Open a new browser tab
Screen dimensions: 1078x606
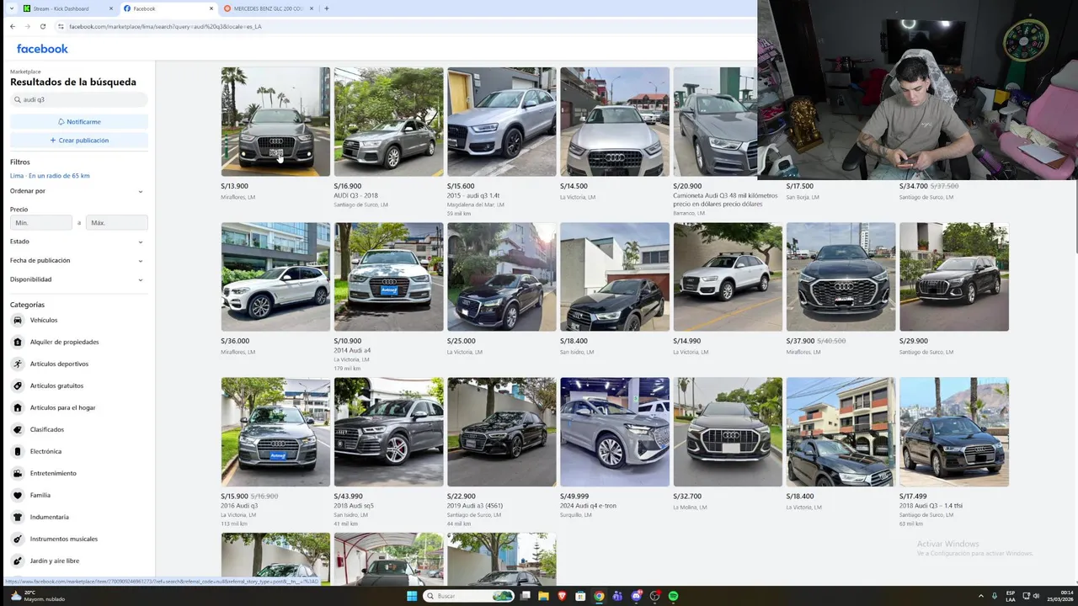[x=327, y=8]
